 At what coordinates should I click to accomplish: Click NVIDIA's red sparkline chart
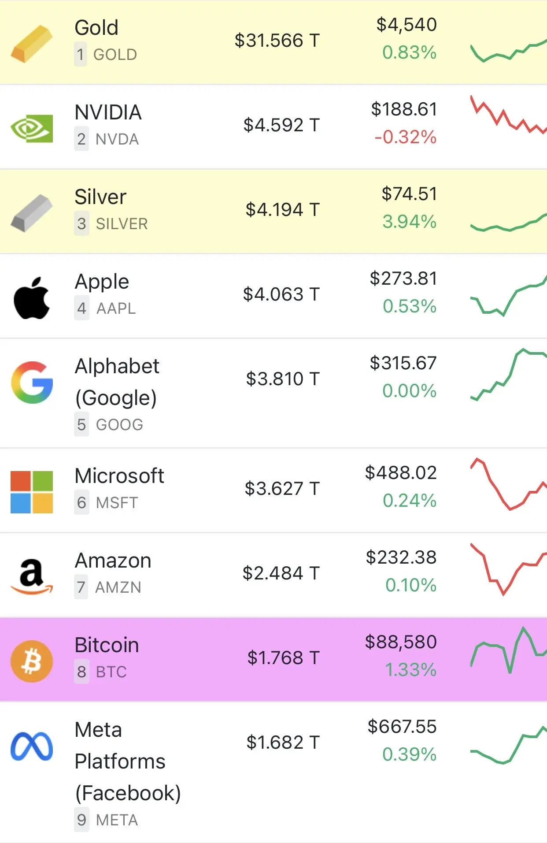pyautogui.click(x=508, y=115)
